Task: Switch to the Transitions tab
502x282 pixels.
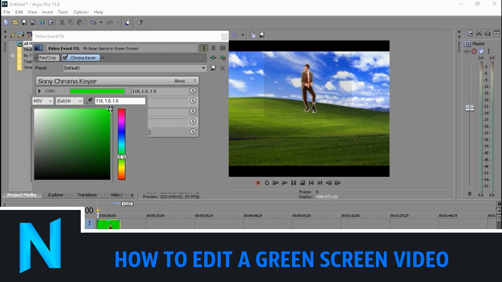Action: coord(87,195)
